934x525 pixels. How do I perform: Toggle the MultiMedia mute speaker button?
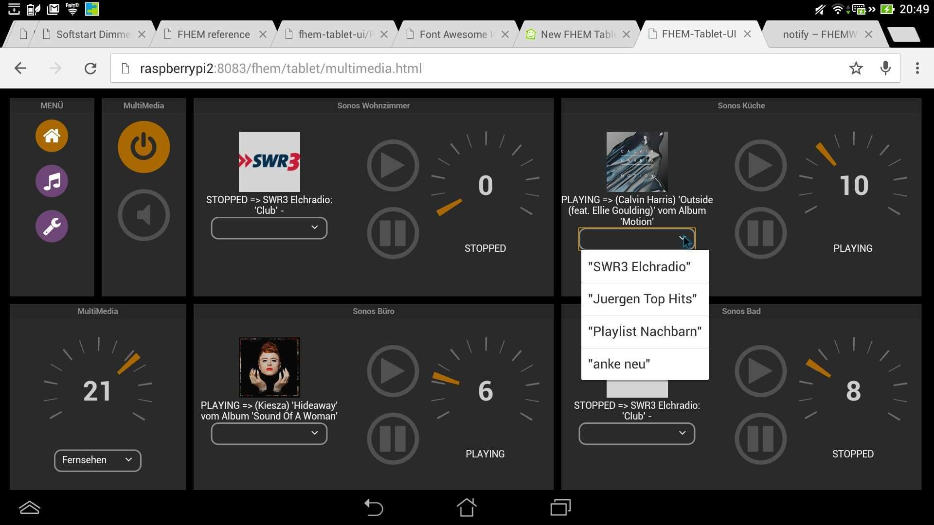click(144, 215)
